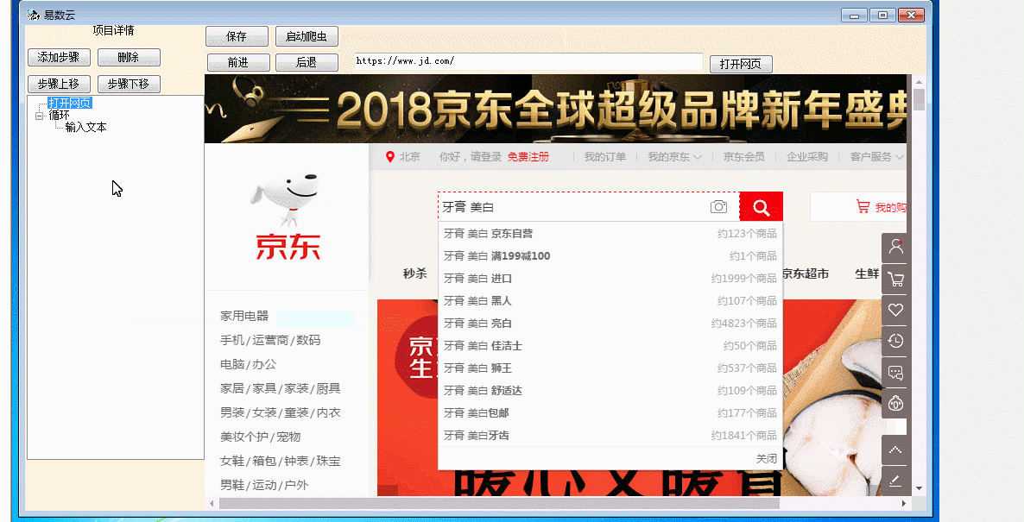Click the 删除 button
Image resolution: width=1024 pixels, height=522 pixels.
(x=129, y=58)
